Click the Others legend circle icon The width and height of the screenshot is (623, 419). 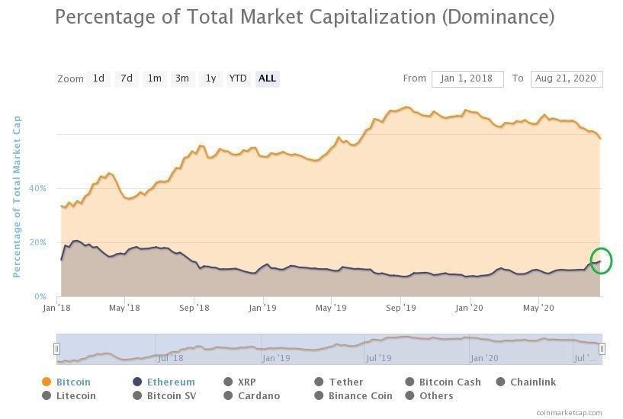(409, 395)
